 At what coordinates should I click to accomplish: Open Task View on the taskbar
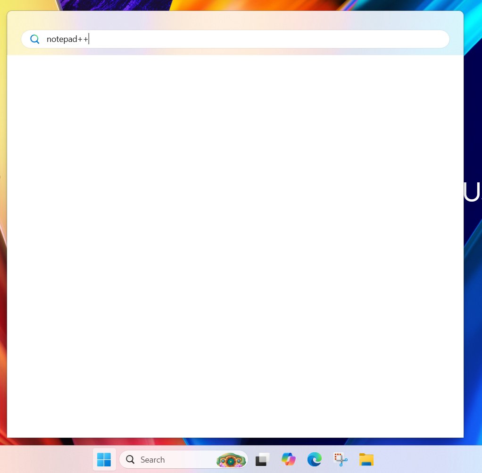click(262, 459)
